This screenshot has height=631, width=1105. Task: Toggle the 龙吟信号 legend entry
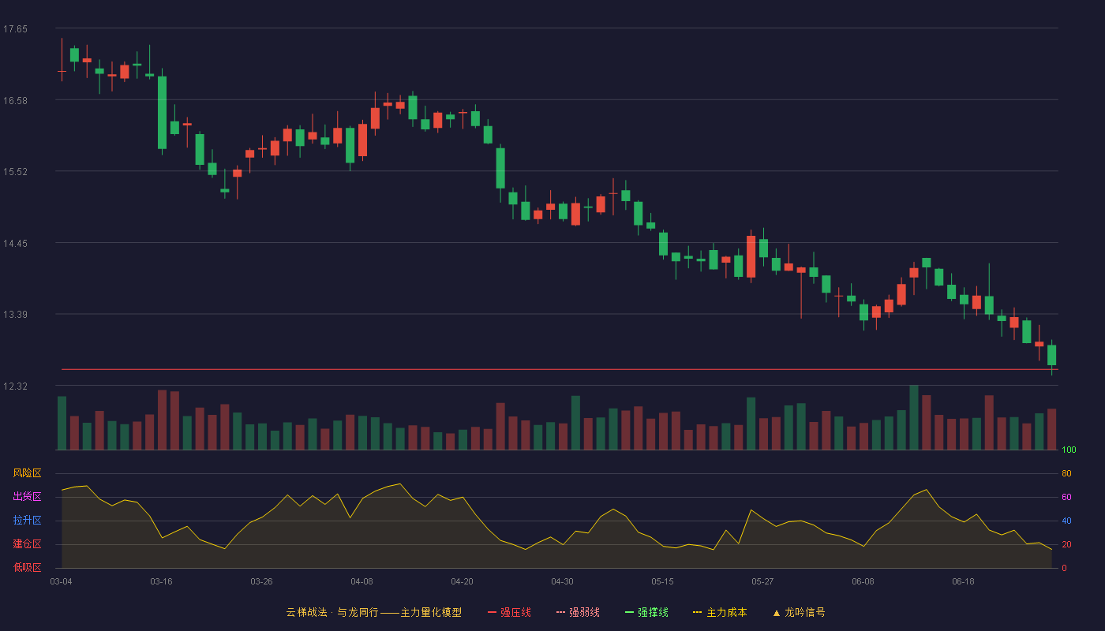799,612
